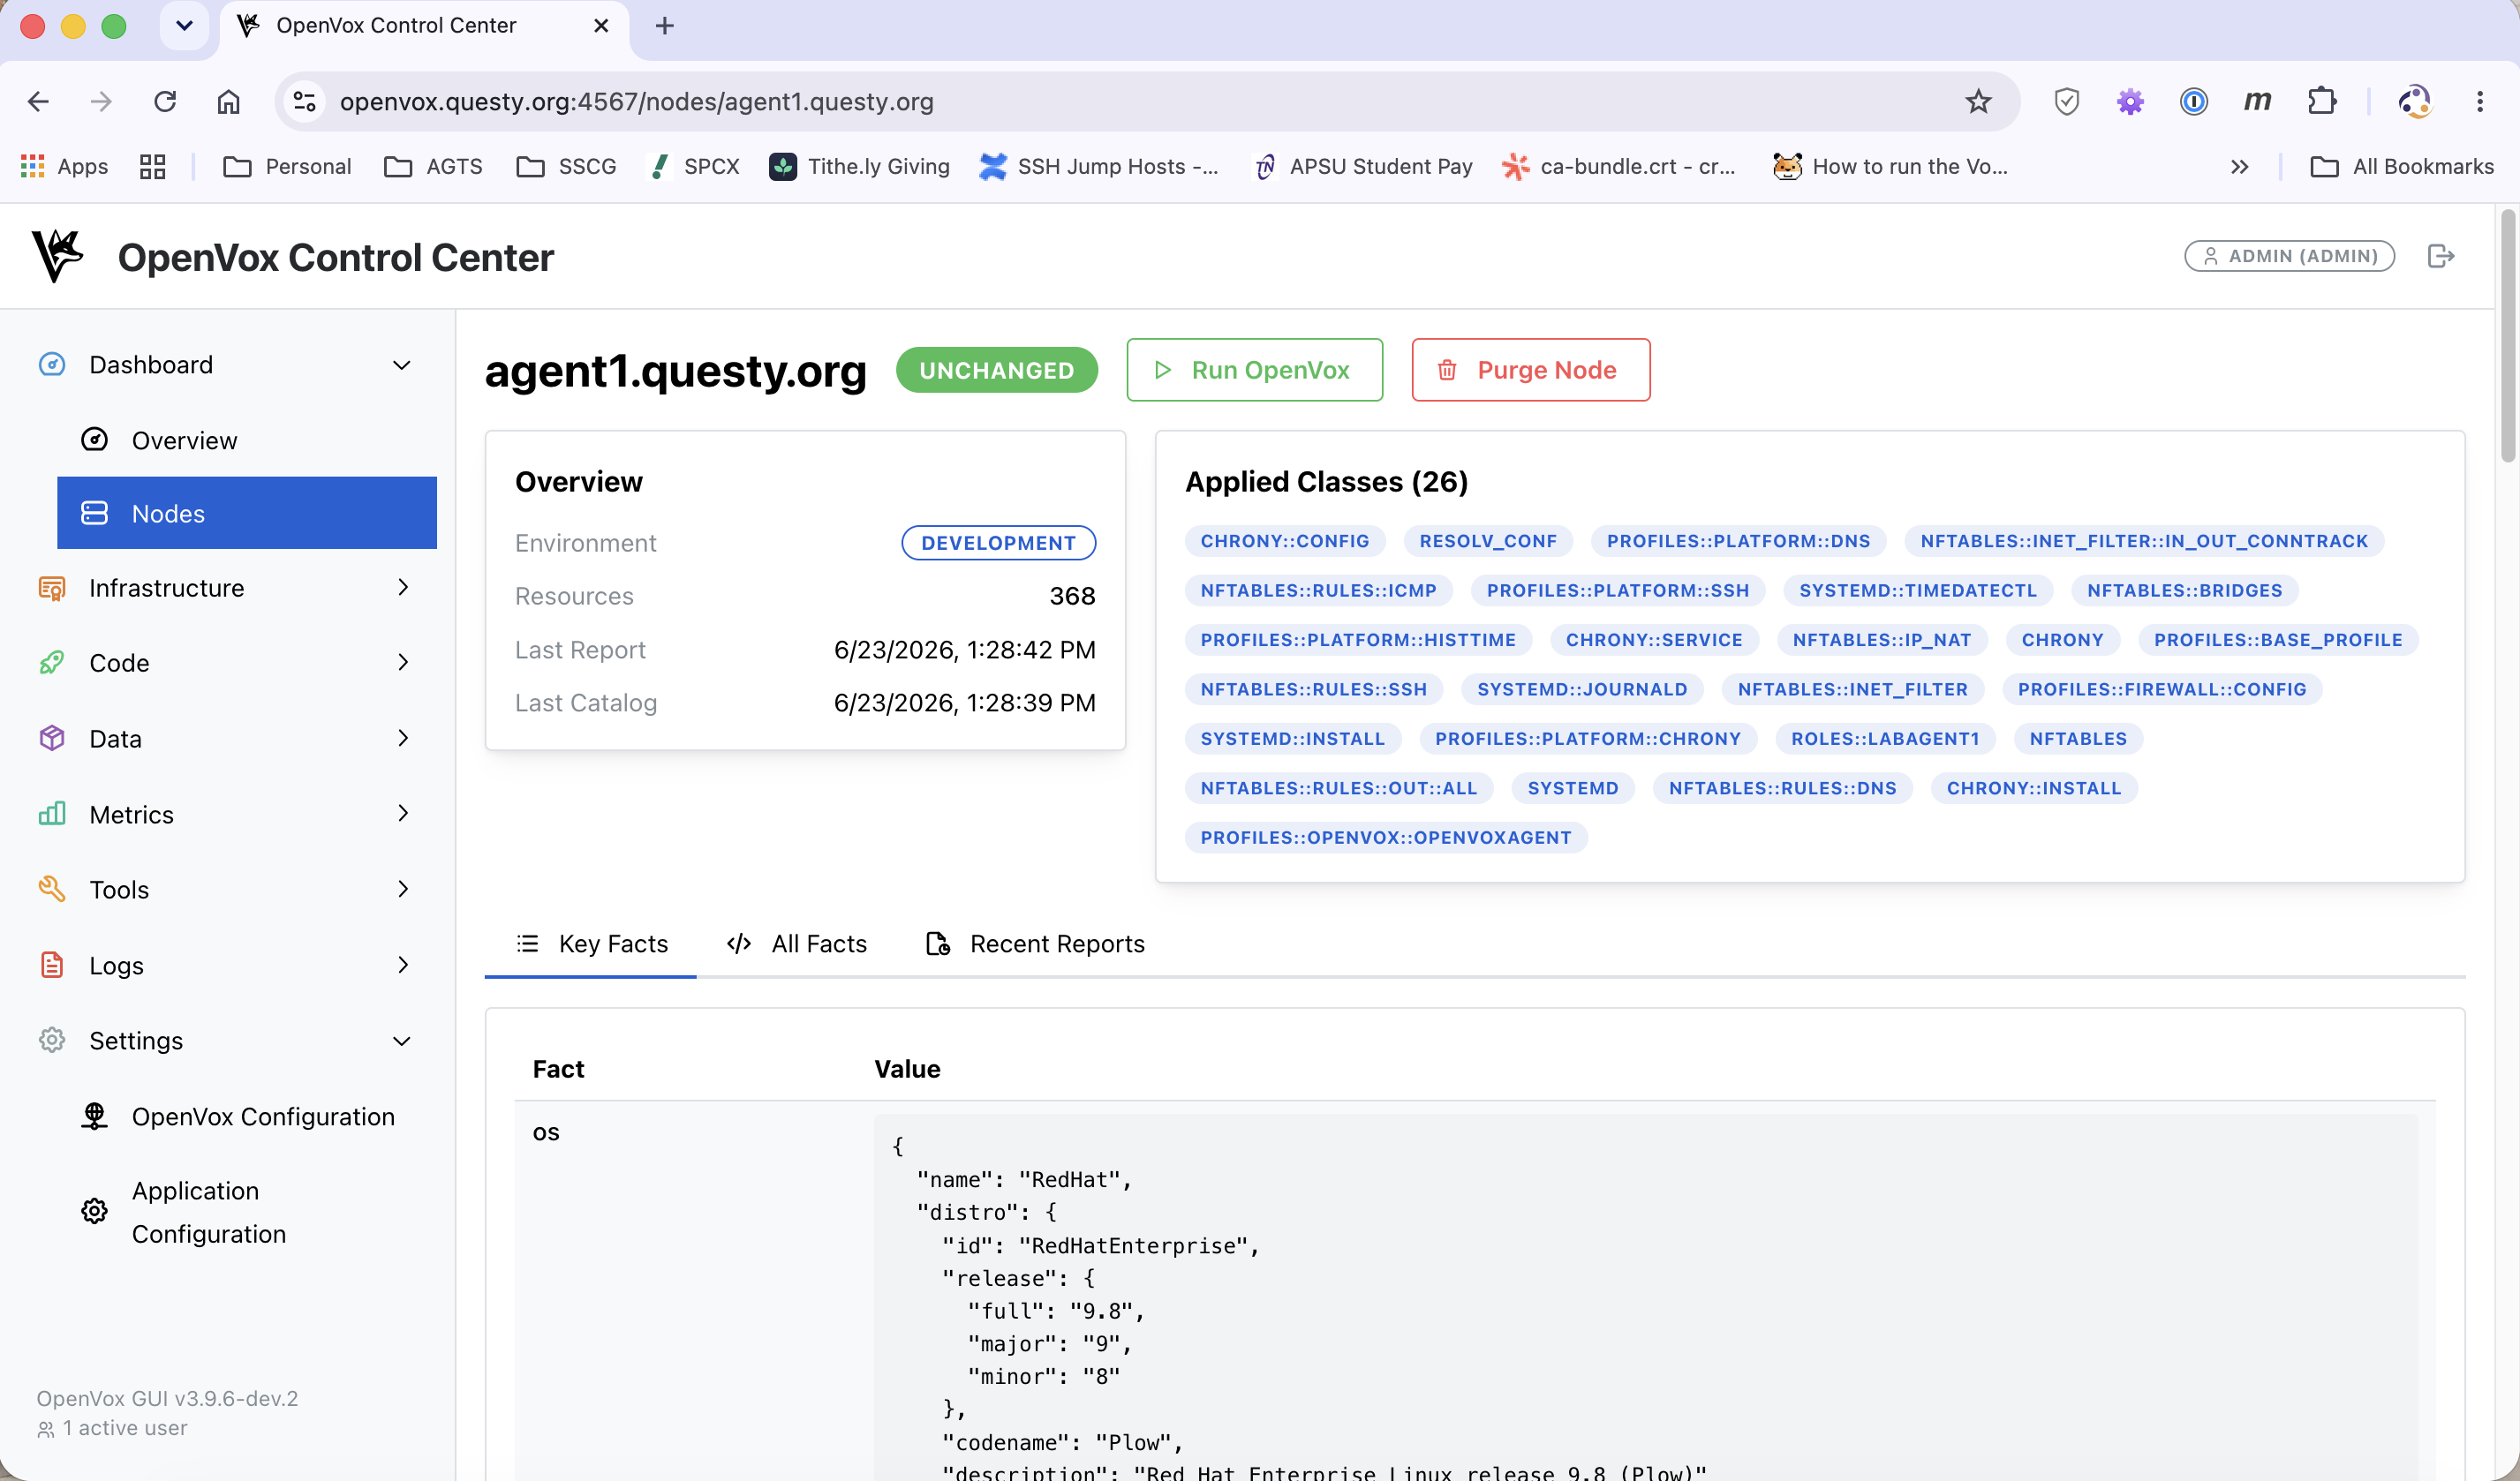Open Application Configuration settings page

pyautogui.click(x=247, y=1212)
